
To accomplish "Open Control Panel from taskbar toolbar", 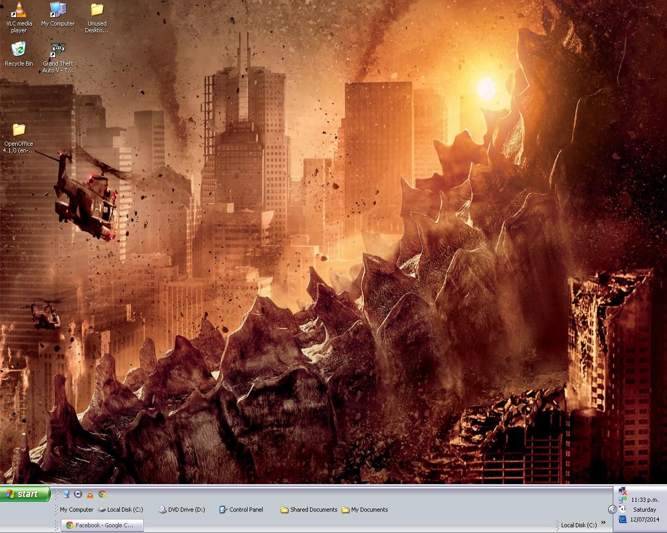I will pos(241,510).
